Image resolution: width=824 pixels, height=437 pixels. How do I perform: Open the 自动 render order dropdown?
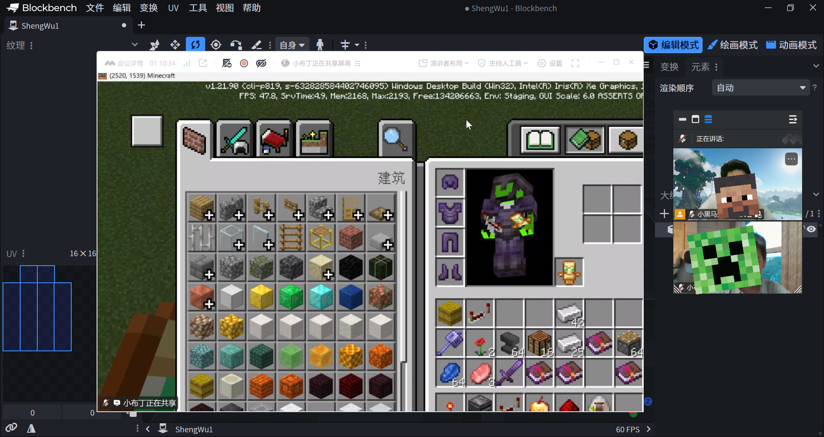tap(760, 88)
